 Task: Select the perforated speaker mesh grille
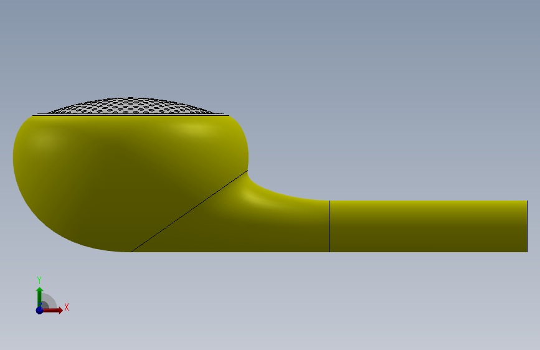point(131,106)
